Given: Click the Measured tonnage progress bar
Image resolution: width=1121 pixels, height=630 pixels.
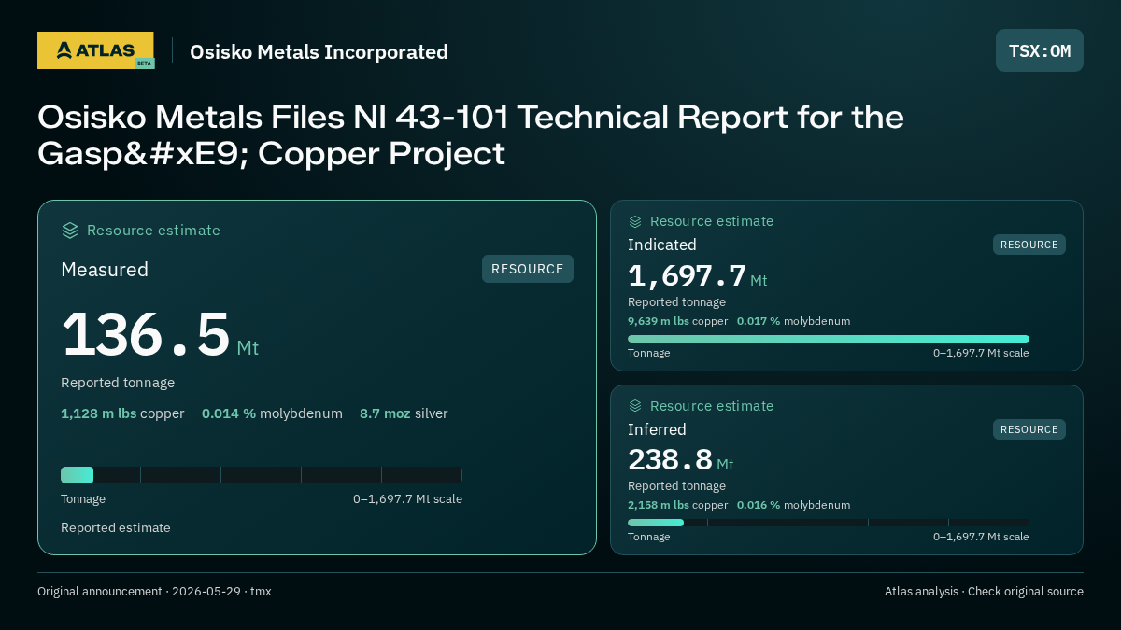Looking at the screenshot, I should 262,475.
